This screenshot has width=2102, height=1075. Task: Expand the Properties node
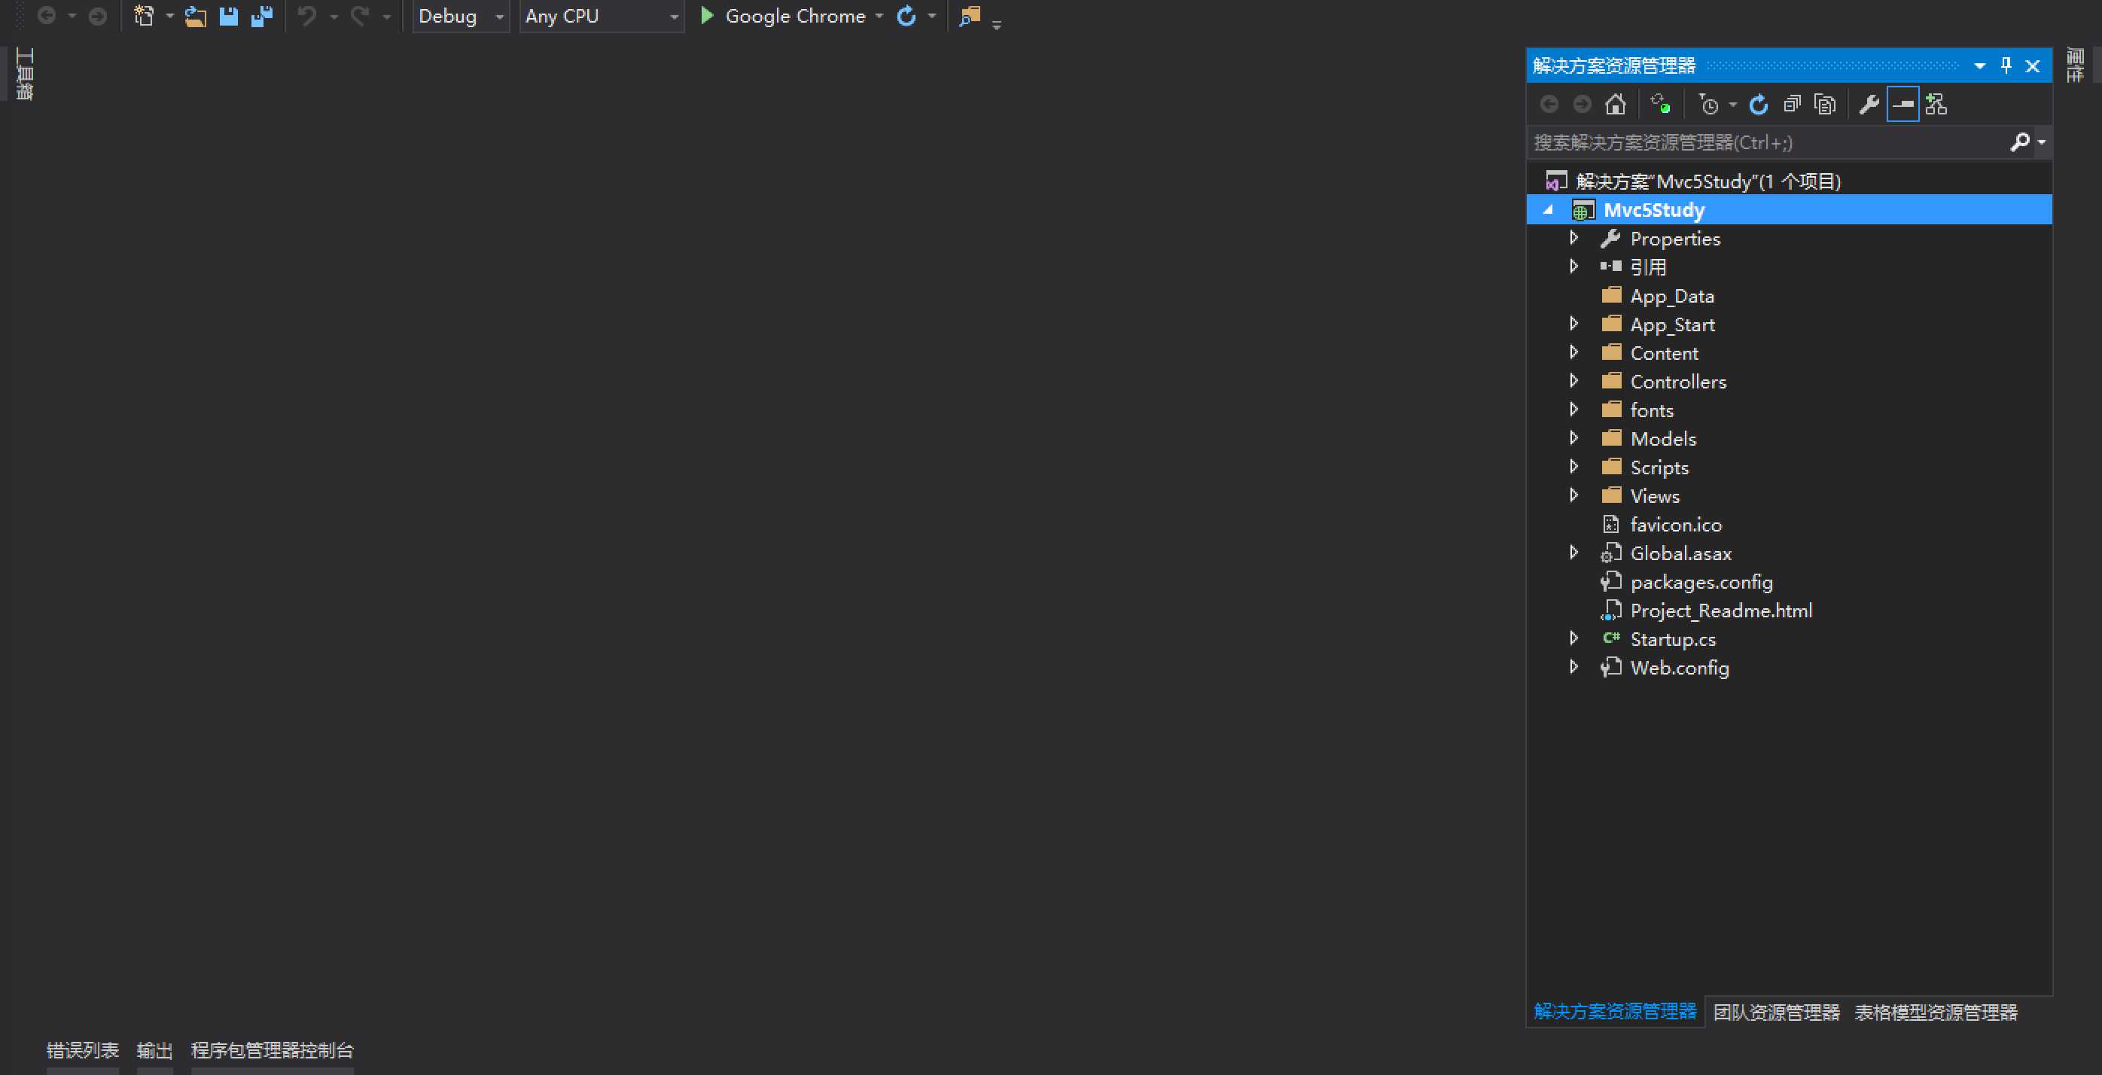click(x=1574, y=238)
